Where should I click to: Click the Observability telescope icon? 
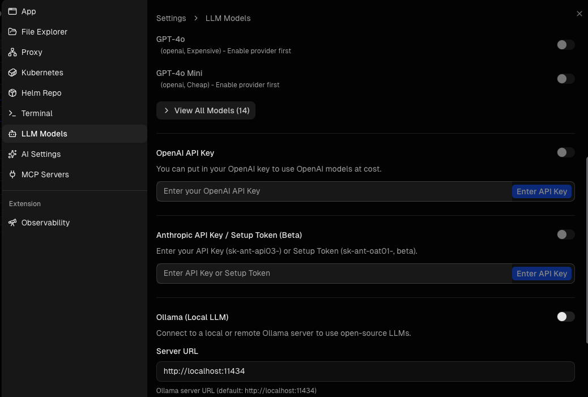(x=12, y=223)
